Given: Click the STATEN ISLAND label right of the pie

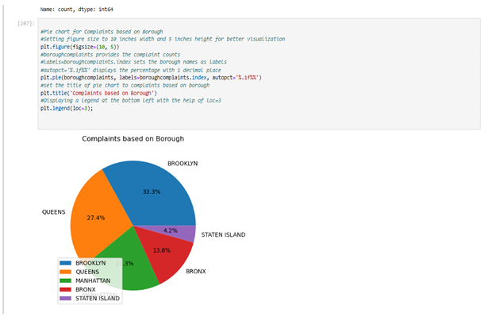Looking at the screenshot, I should click(223, 235).
